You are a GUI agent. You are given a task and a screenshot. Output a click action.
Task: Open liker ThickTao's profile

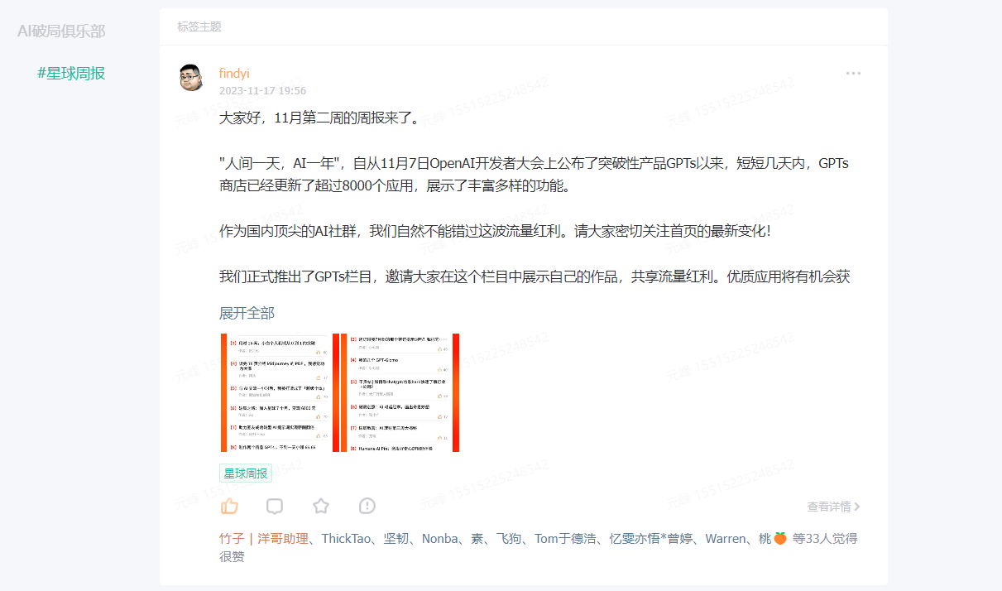[x=347, y=538]
